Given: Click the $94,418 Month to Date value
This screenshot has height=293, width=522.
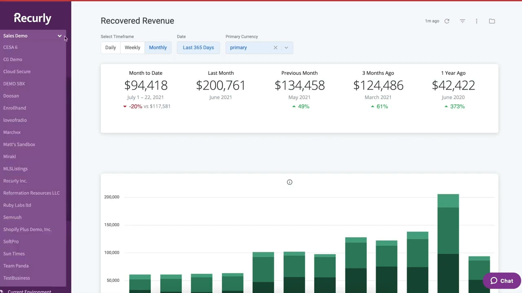Looking at the screenshot, I should pos(146,85).
